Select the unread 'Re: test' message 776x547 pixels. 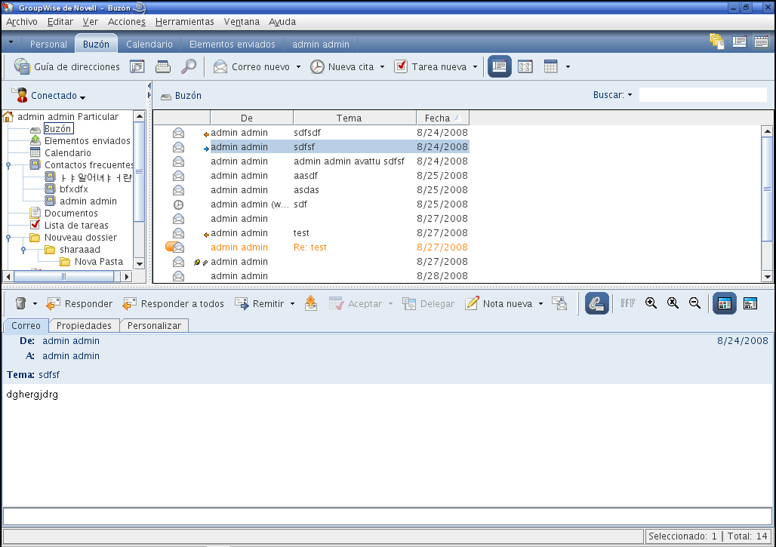[x=317, y=247]
